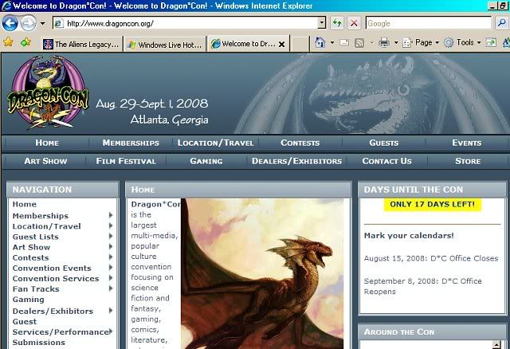Click Gaming in the Navigation sidebar

[x=29, y=300]
